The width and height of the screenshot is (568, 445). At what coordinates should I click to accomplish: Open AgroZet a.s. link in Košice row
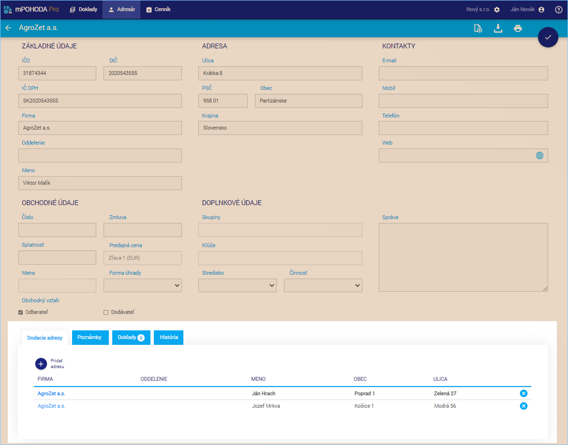[51, 406]
